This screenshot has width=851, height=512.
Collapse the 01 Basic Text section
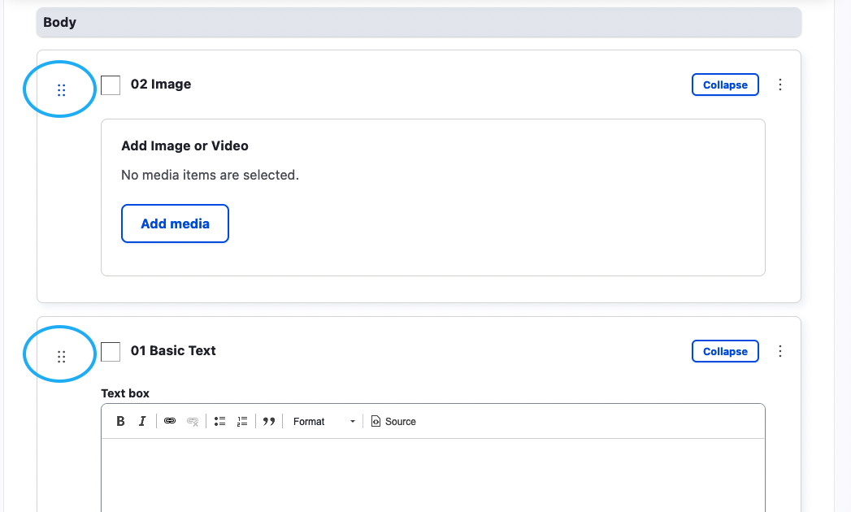(x=725, y=351)
